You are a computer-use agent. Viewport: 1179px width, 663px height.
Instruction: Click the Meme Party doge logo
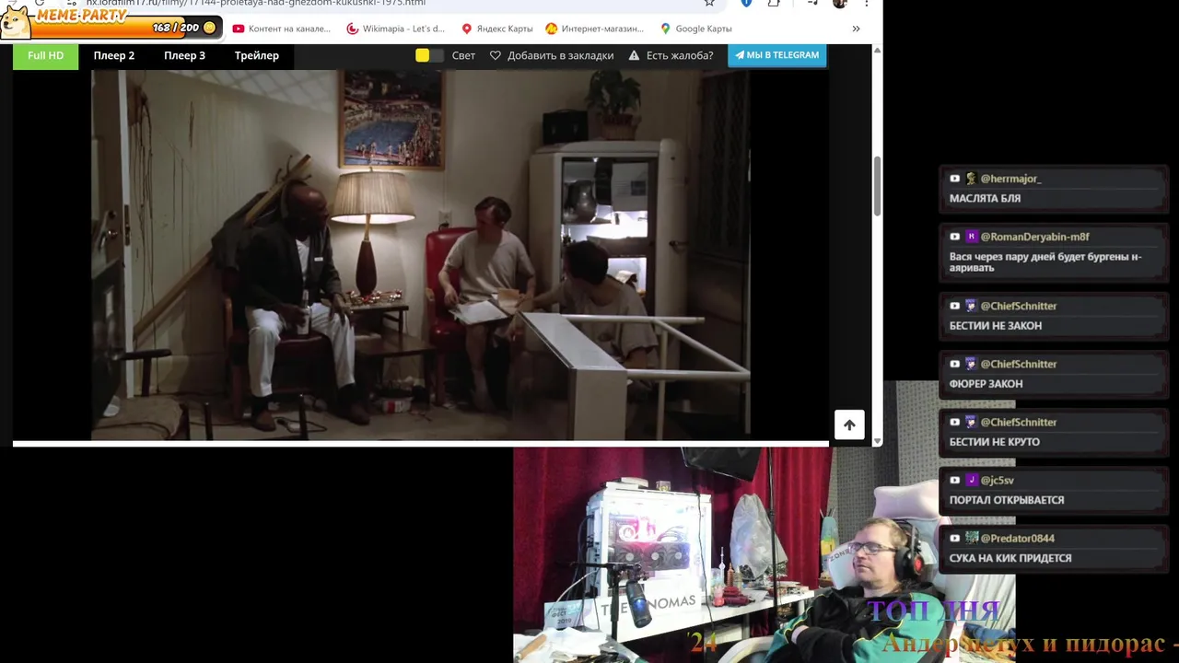(14, 20)
